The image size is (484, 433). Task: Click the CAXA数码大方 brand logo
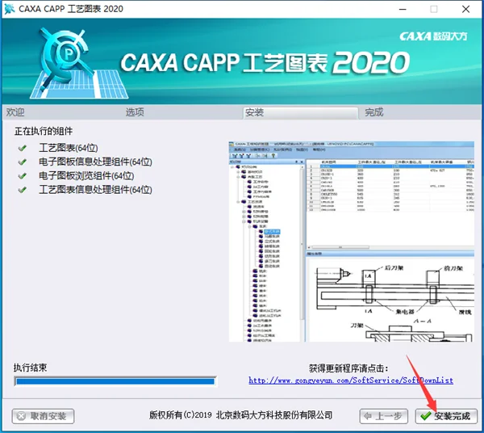(433, 36)
